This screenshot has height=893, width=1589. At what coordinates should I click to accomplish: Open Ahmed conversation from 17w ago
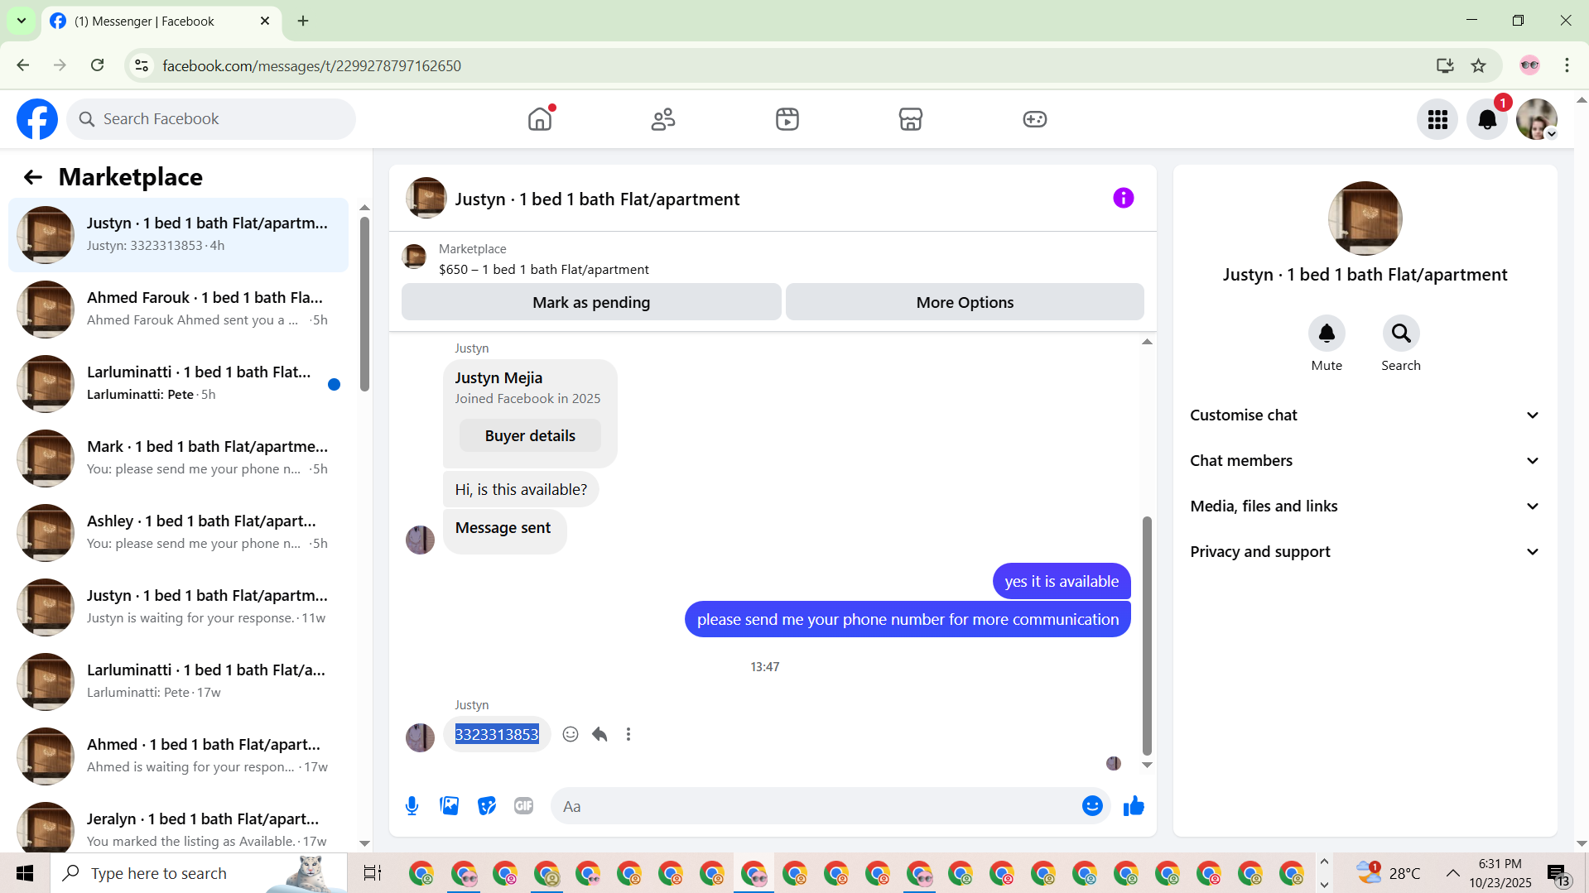pos(179,756)
